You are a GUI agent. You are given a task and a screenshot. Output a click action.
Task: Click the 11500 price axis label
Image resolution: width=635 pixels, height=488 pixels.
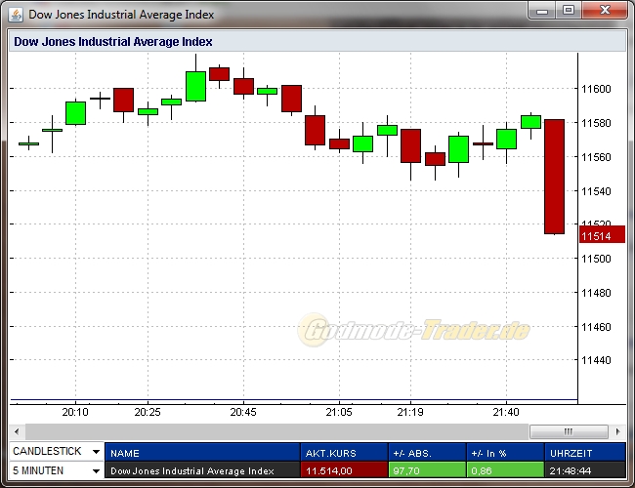pos(596,259)
